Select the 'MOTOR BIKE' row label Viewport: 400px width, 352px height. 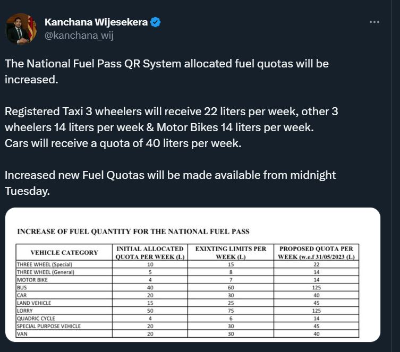[x=33, y=280]
